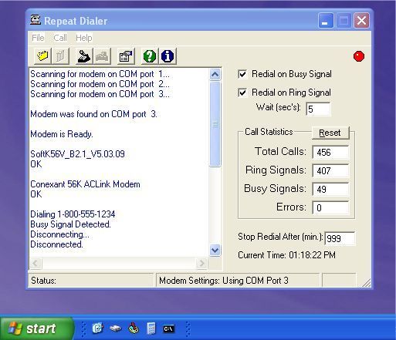The image size is (396, 340).
Task: Click the grayed hang-up phone toolbar icon
Action: [102, 56]
